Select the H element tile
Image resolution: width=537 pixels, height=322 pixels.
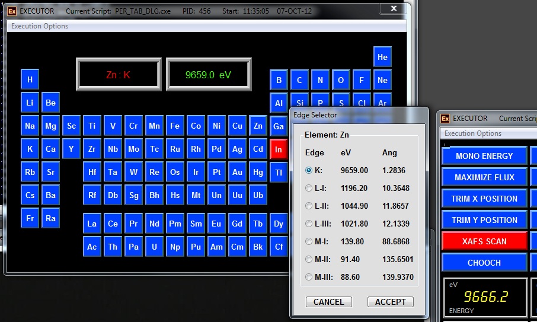coord(30,79)
